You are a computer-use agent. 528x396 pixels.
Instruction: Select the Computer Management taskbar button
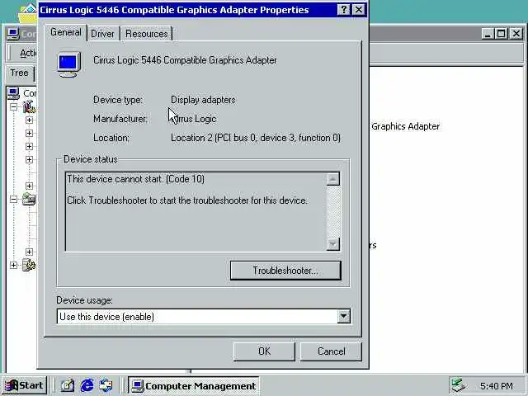194,385
